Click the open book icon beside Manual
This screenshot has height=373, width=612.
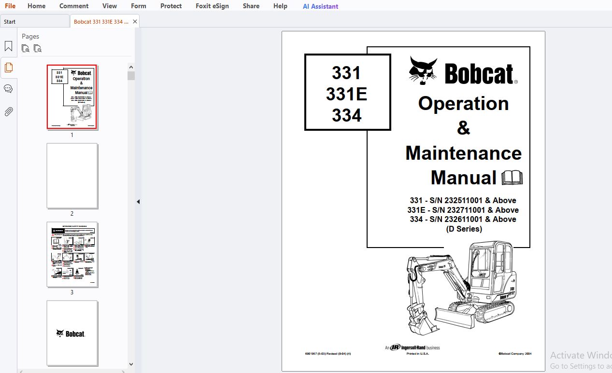[512, 178]
